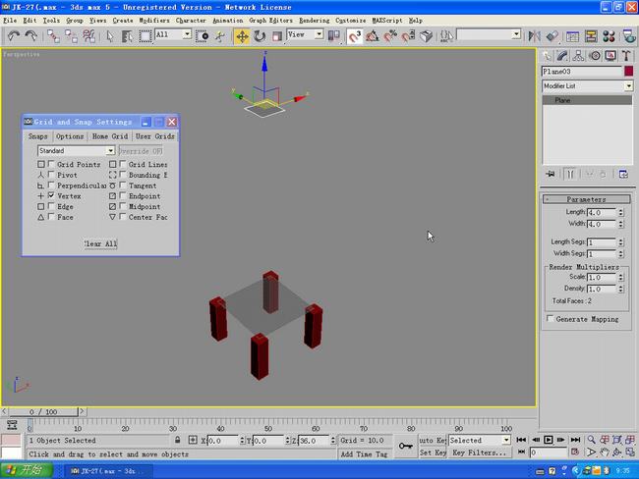Switch to the Display command panel

(x=610, y=56)
